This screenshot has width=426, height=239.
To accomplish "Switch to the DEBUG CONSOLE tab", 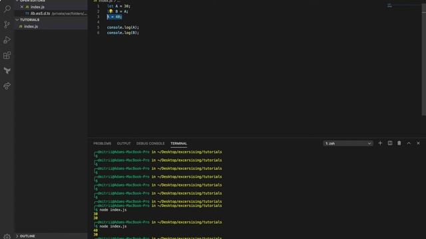I will 150,143.
